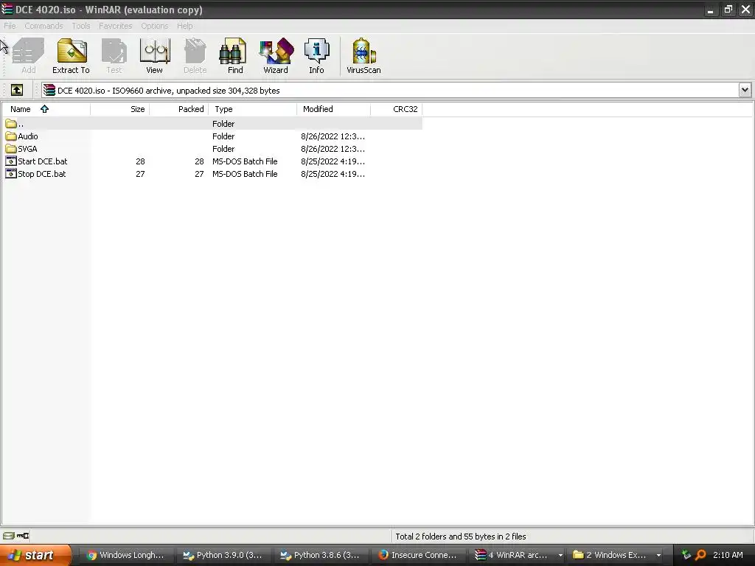Viewport: 755px width, 566px height.
Task: Expand the WinRAR taskbar group arrow
Action: coord(560,555)
